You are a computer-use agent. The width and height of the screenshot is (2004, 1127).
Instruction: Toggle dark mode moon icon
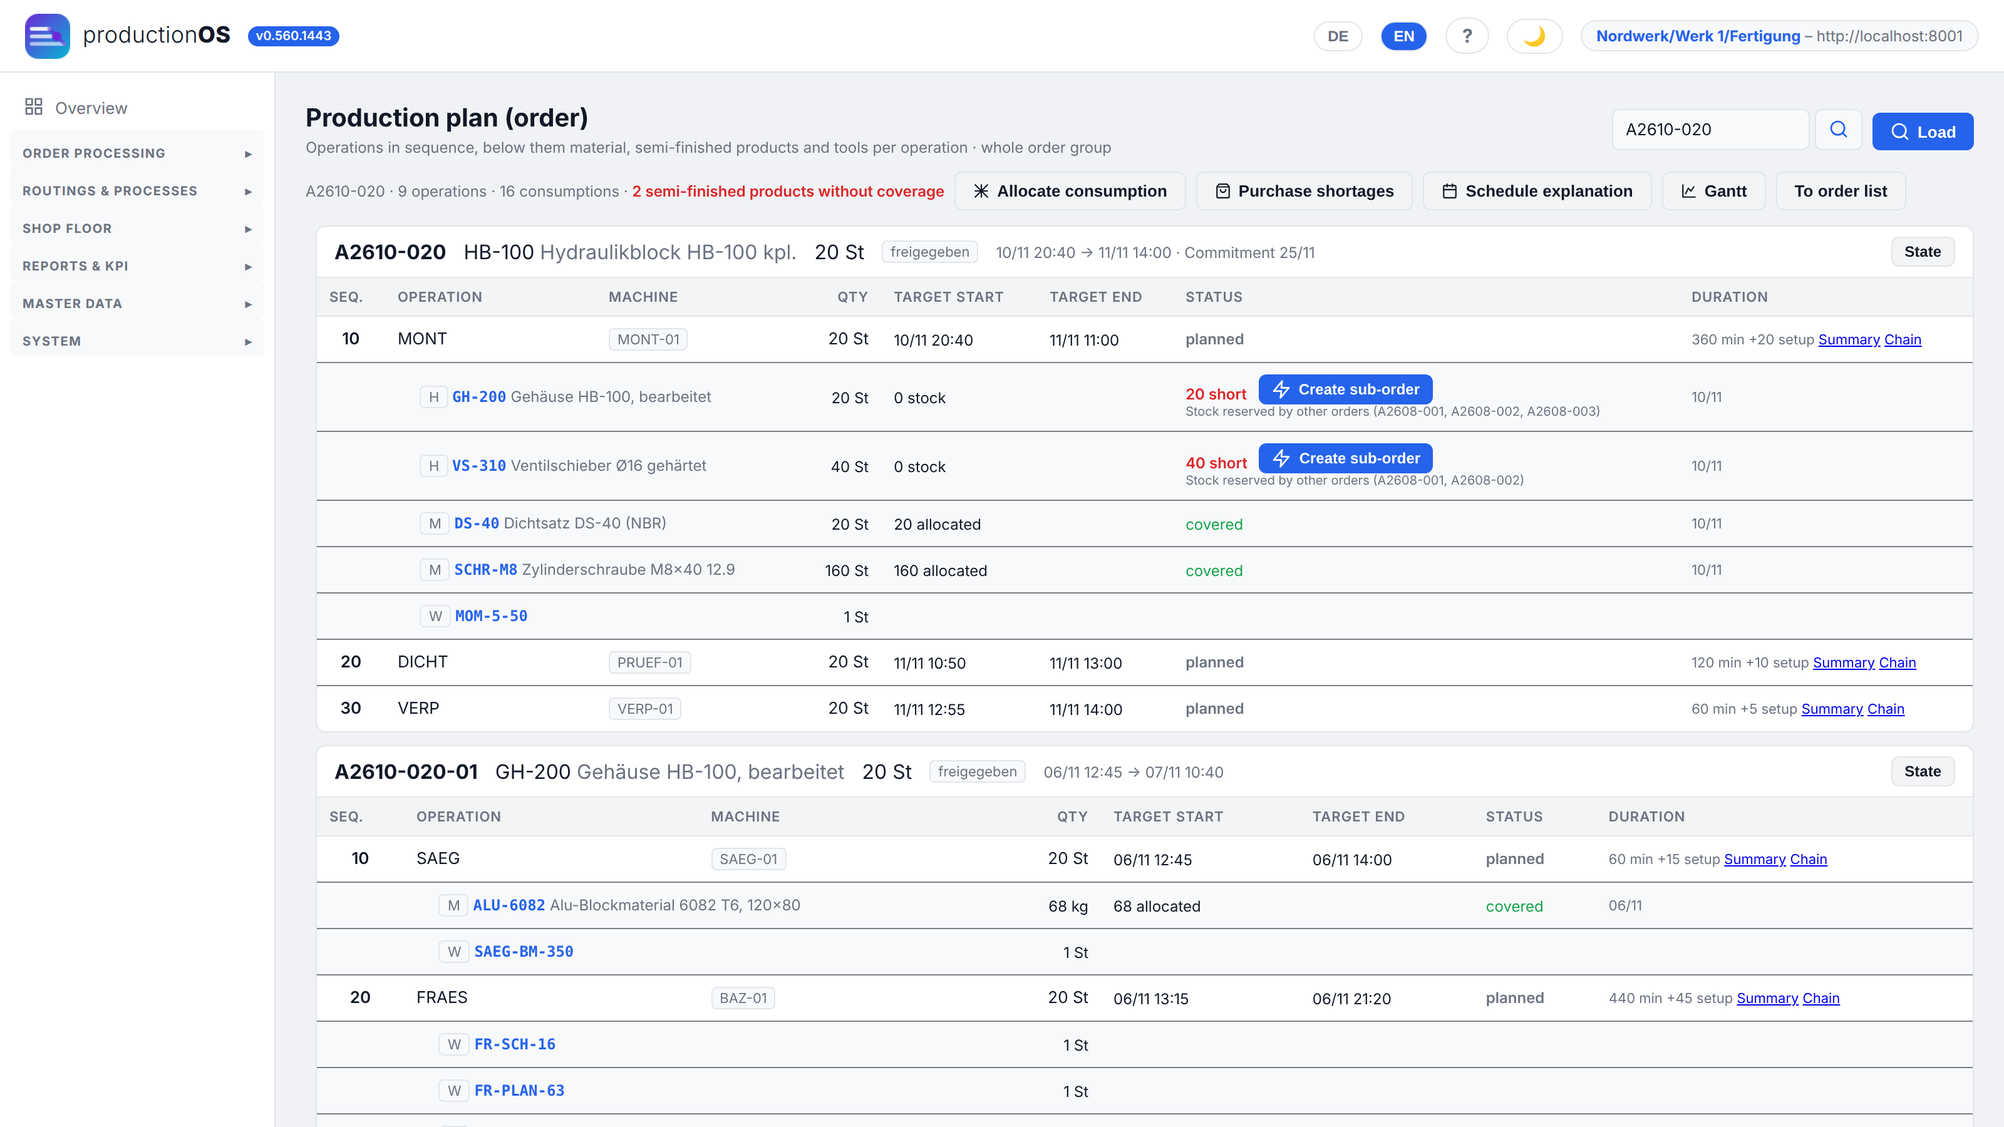pos(1534,36)
